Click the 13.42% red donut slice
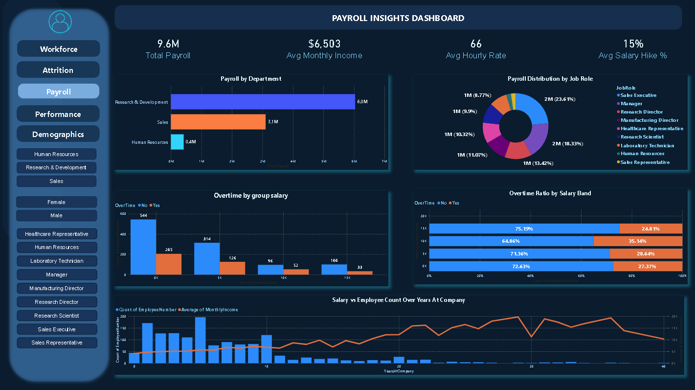 [x=517, y=150]
